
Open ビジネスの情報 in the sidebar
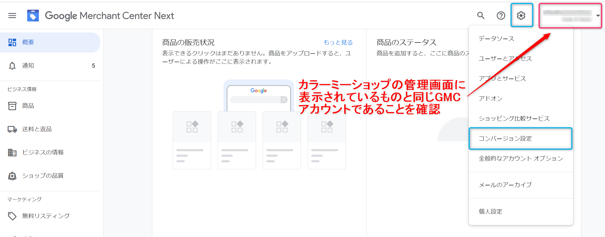[43, 152]
